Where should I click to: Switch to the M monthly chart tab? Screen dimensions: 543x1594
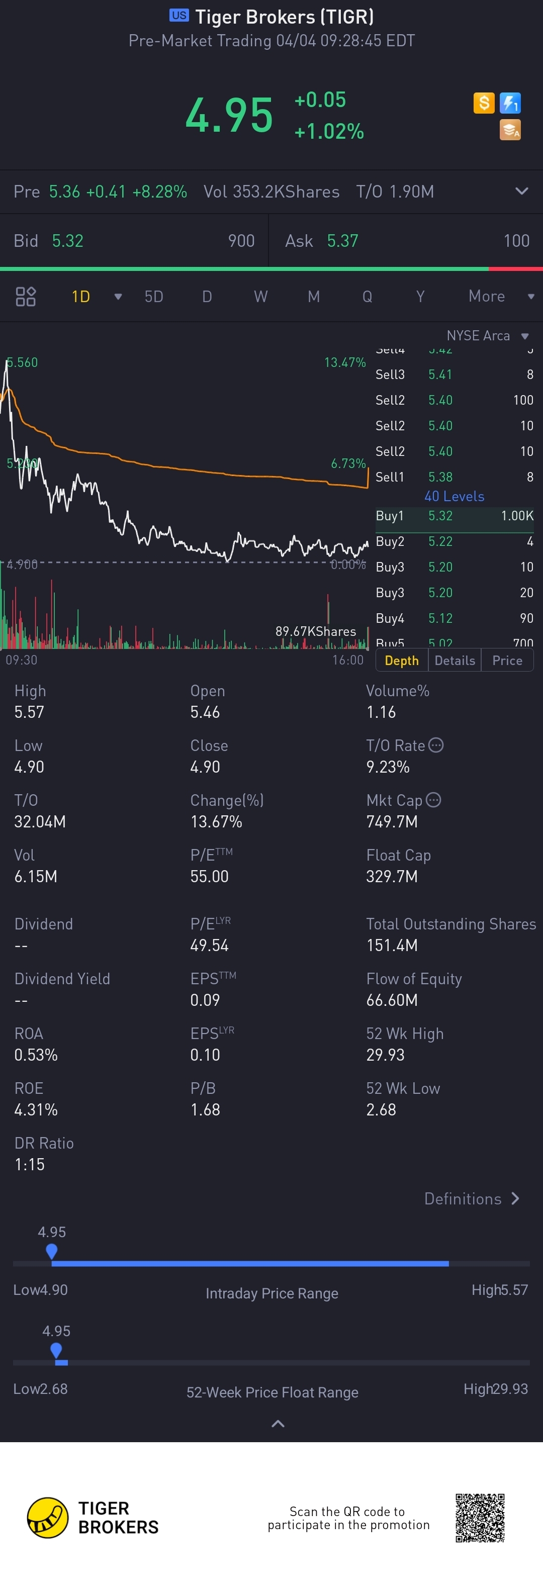click(x=314, y=297)
